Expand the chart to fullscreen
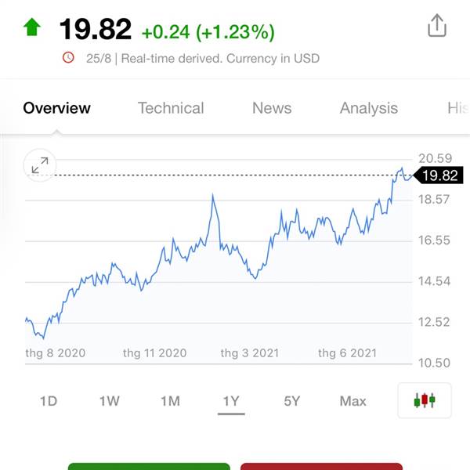Viewport: 470px width, 470px height. pos(39,165)
